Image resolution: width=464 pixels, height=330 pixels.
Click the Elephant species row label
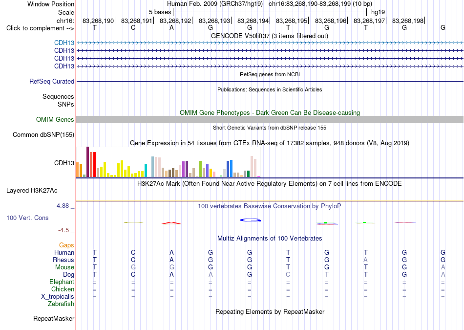(x=62, y=282)
